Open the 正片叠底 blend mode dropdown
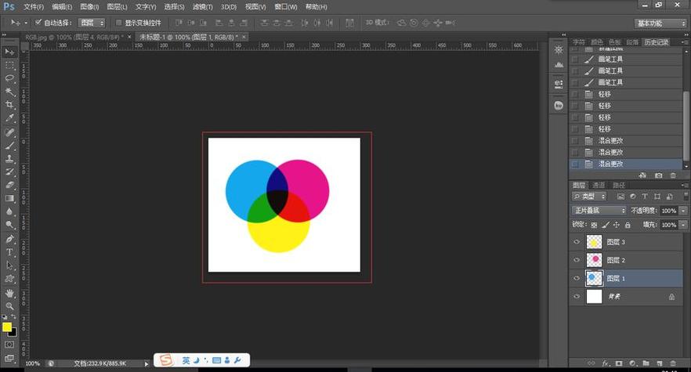 coord(598,211)
